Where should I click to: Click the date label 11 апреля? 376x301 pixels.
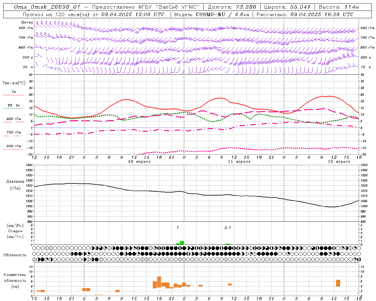click(239, 161)
